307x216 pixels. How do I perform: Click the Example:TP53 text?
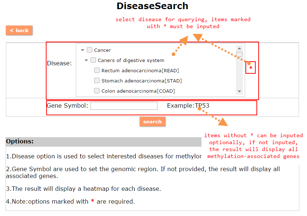pyautogui.click(x=188, y=106)
